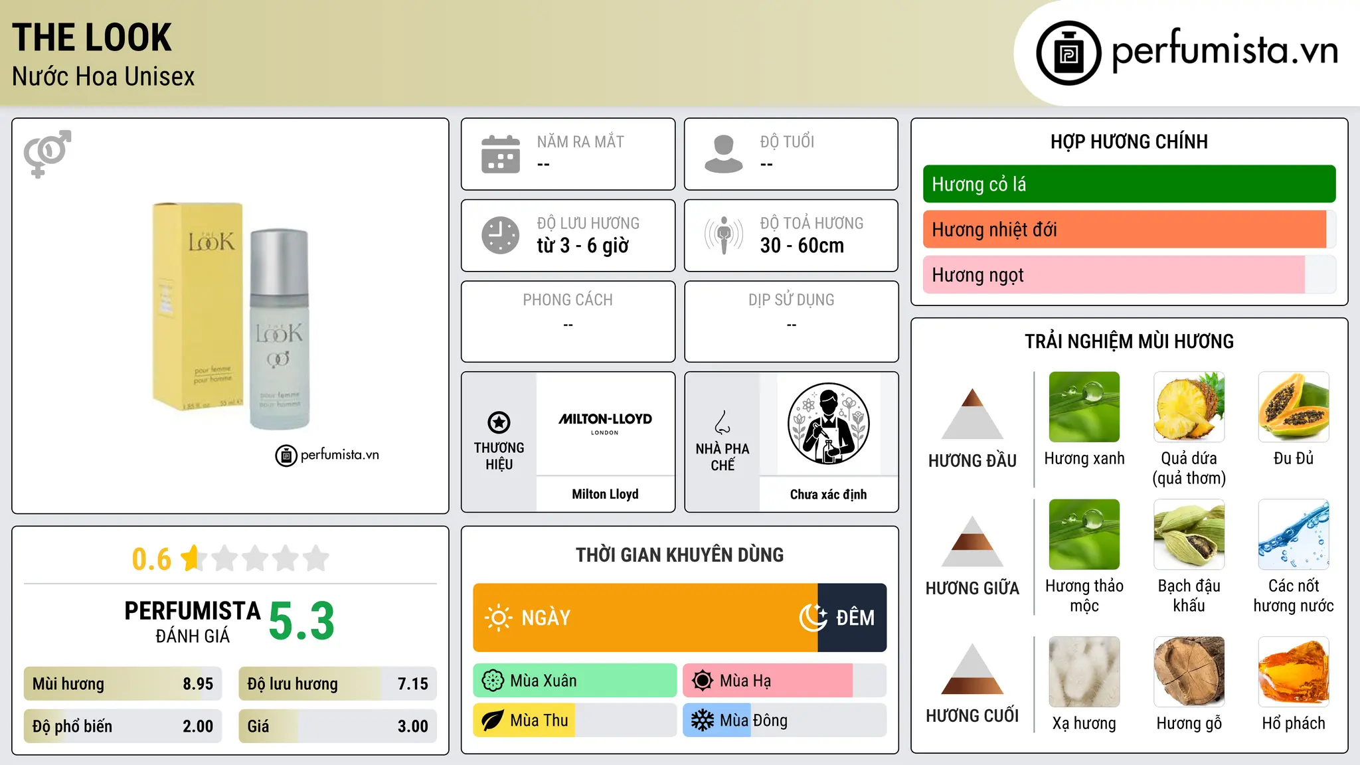Select the Xạ hương musk note image
The width and height of the screenshot is (1360, 765).
(1084, 672)
